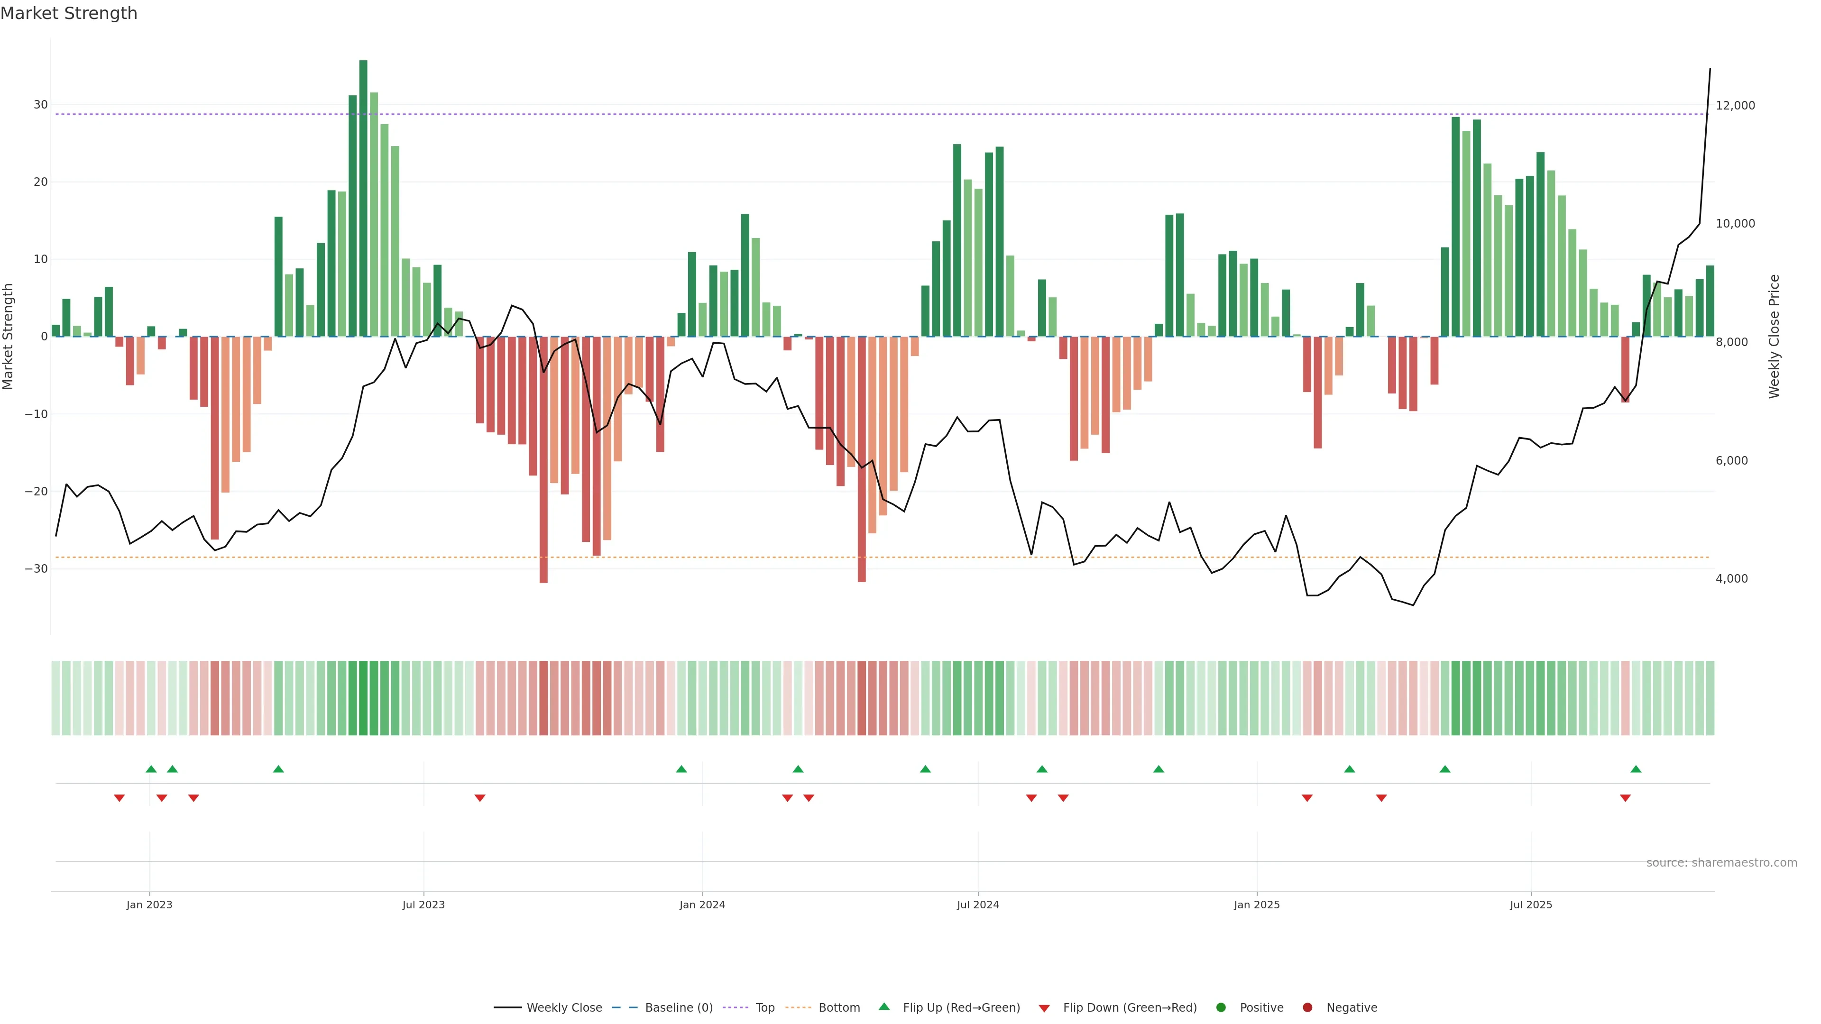This screenshot has height=1024, width=1821.
Task: Click the source: sharemaestro.com text
Action: [1721, 863]
